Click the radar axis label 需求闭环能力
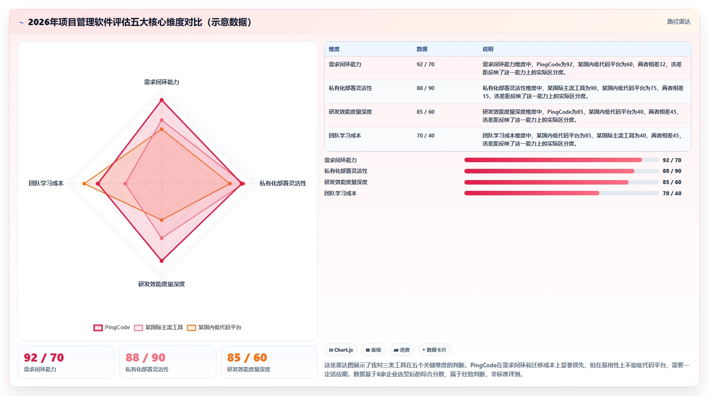 click(x=162, y=82)
